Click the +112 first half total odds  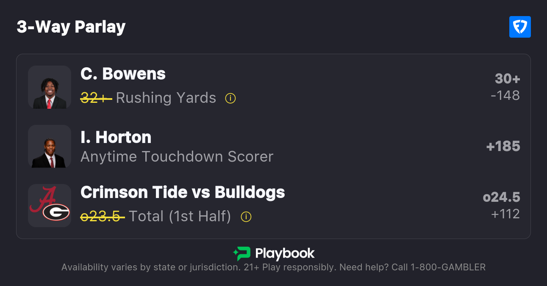[505, 214]
